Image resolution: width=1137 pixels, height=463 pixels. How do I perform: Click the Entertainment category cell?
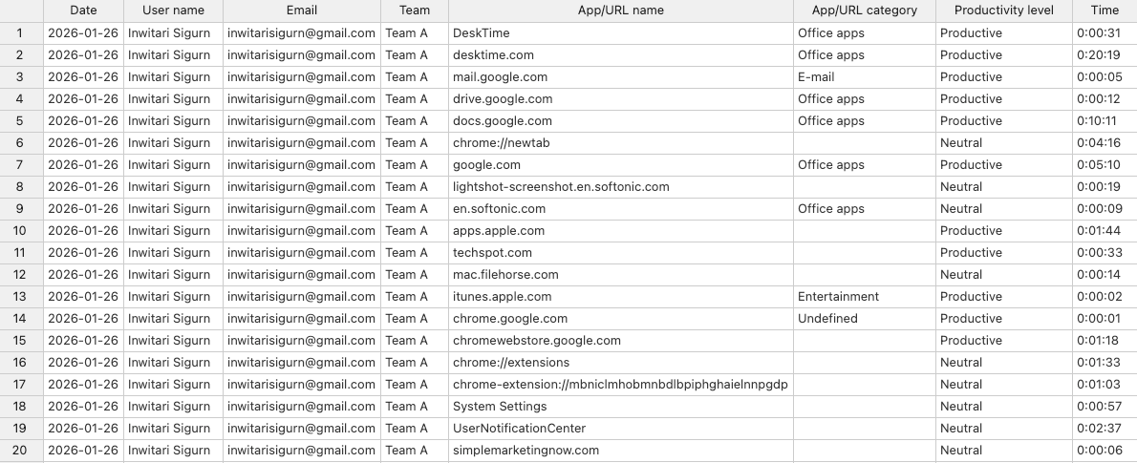(x=865, y=297)
